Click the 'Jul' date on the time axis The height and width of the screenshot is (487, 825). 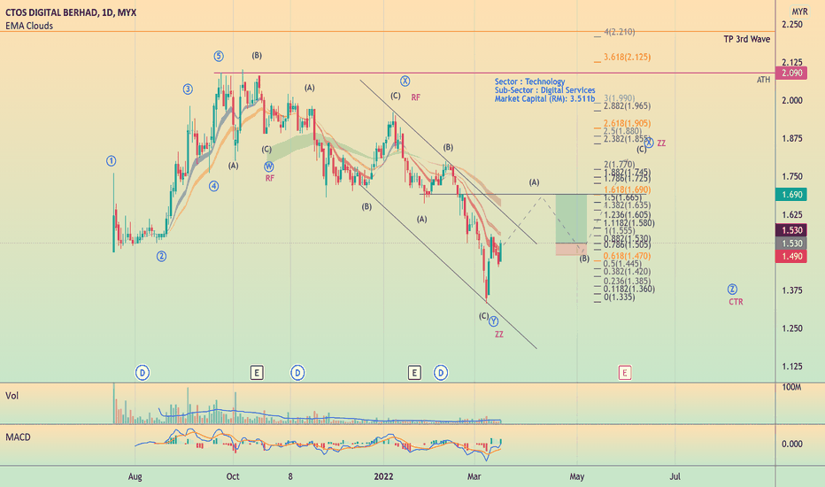coord(675,476)
